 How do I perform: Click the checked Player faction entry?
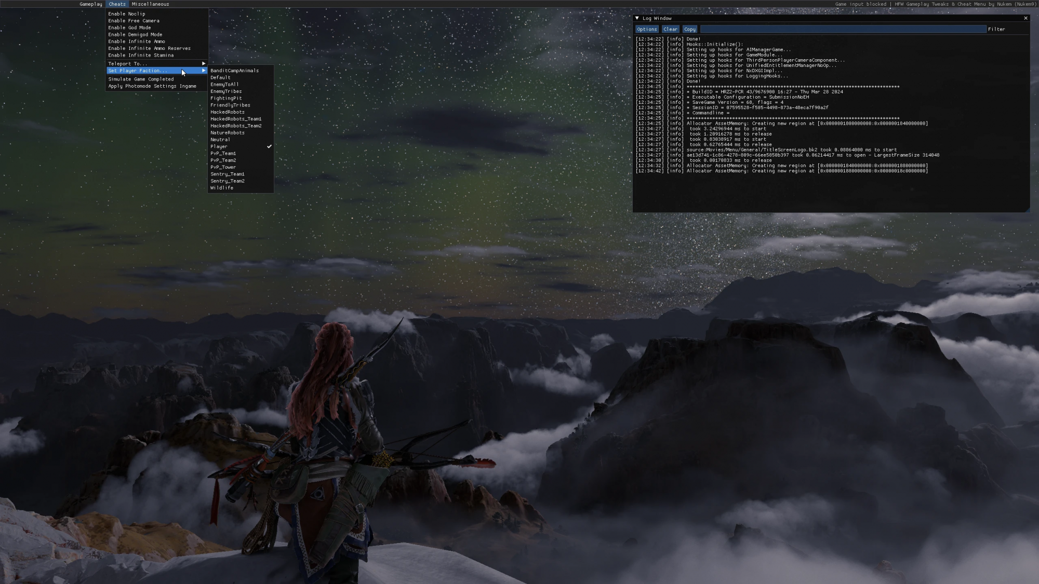point(241,146)
